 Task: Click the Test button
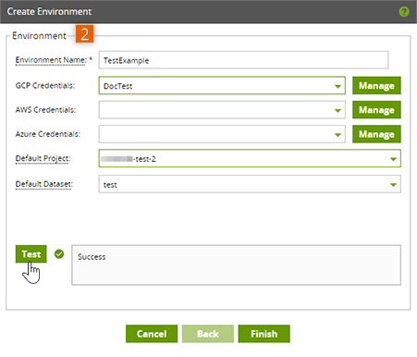(31, 254)
